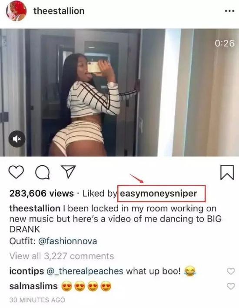Open theestallion name in caption

(35, 208)
